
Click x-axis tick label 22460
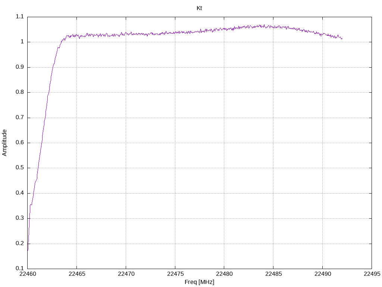[x=28, y=274]
